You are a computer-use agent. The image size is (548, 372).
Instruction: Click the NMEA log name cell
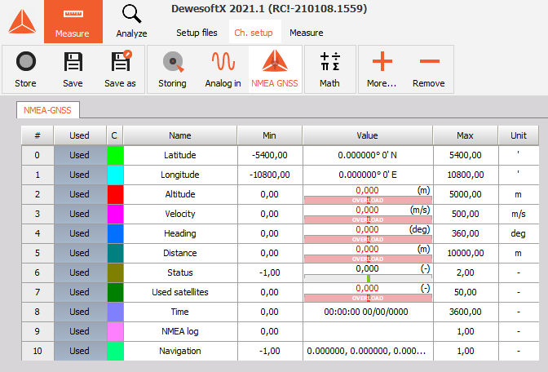180,331
